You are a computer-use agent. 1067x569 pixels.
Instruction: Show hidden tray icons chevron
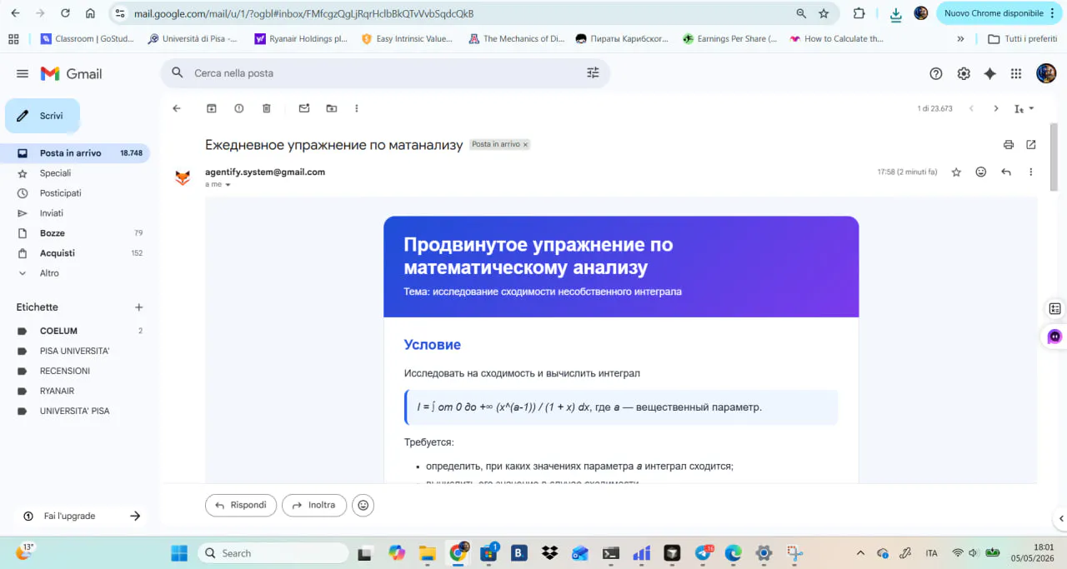tap(860, 553)
